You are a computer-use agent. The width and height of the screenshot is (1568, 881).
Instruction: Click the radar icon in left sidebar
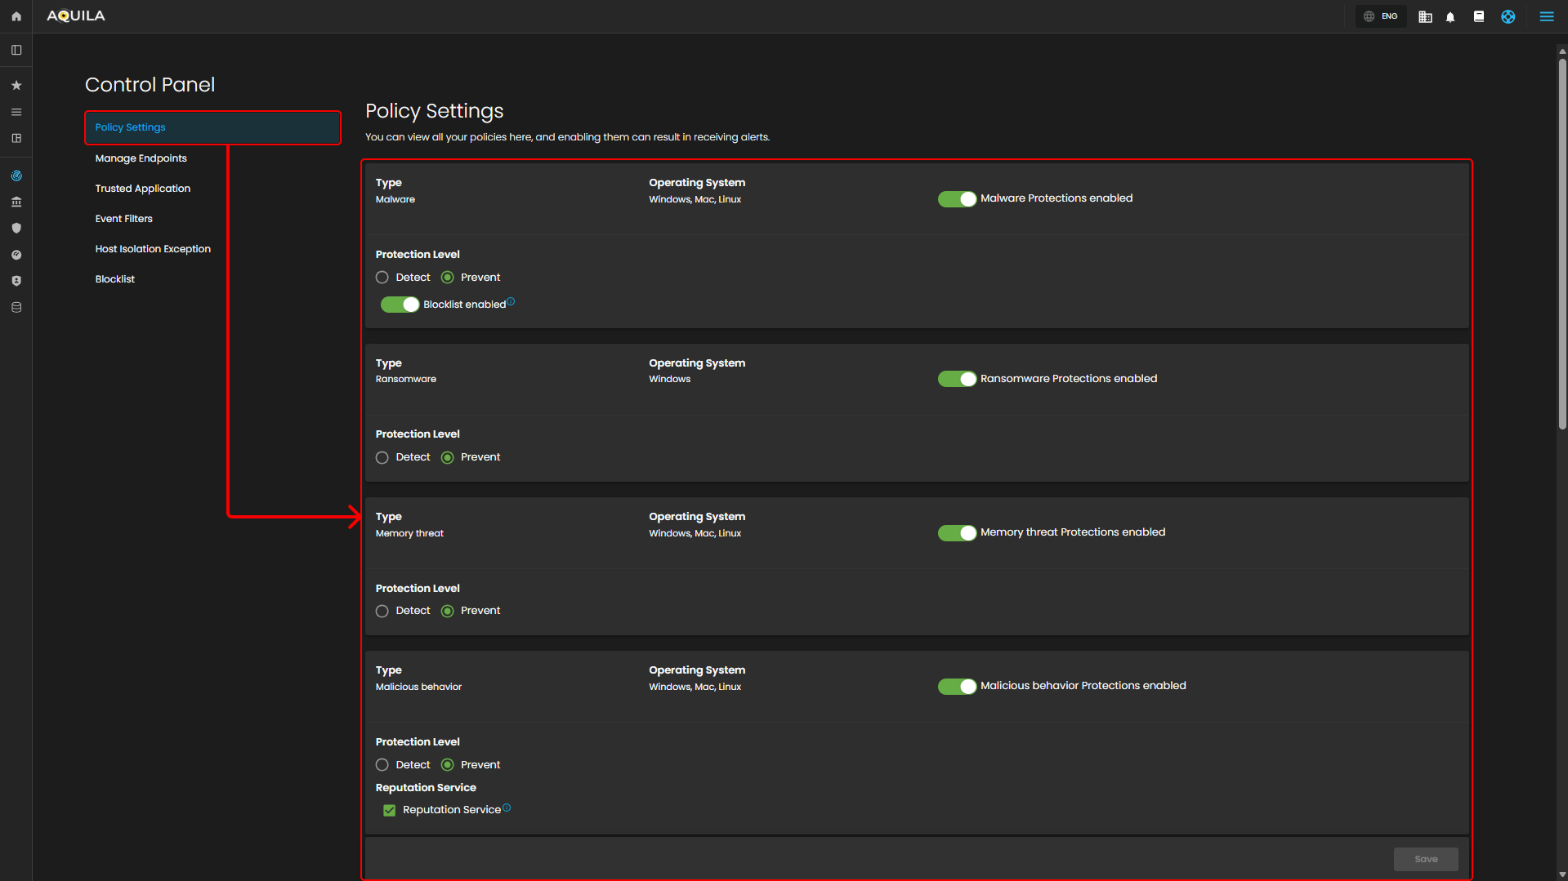pos(16,176)
